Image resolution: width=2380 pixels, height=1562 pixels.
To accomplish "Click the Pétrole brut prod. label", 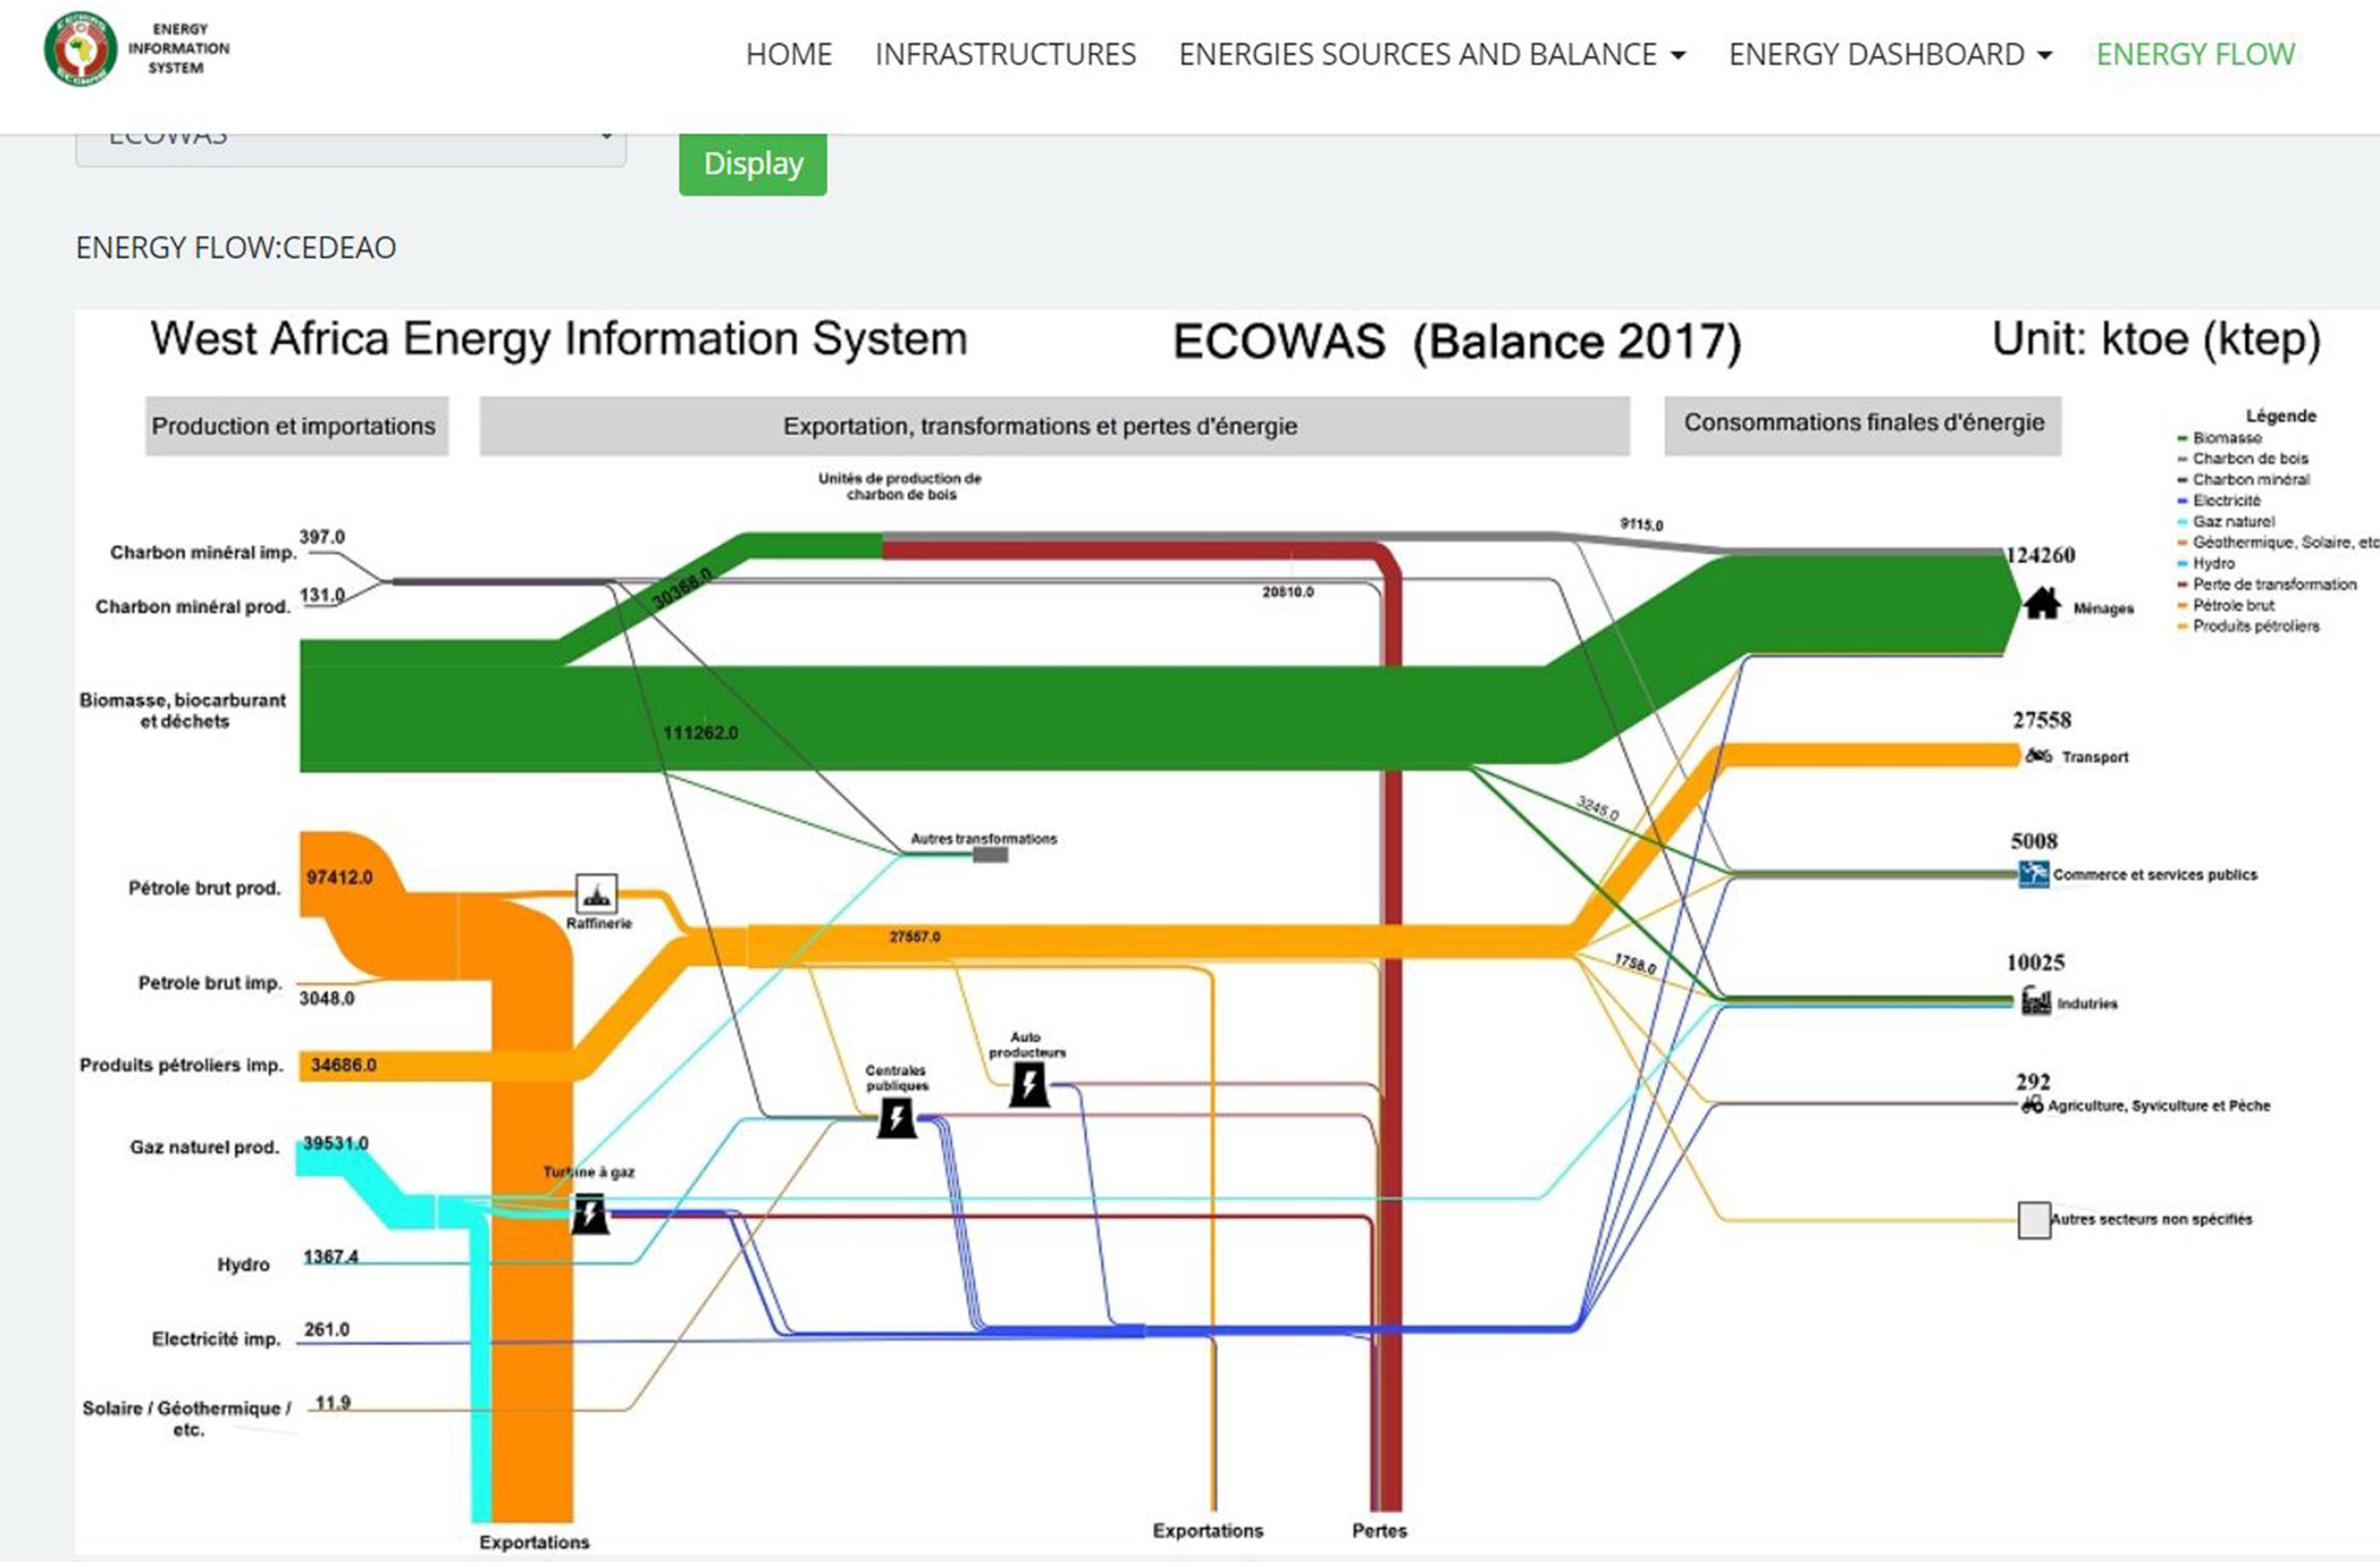I will 204,888.
